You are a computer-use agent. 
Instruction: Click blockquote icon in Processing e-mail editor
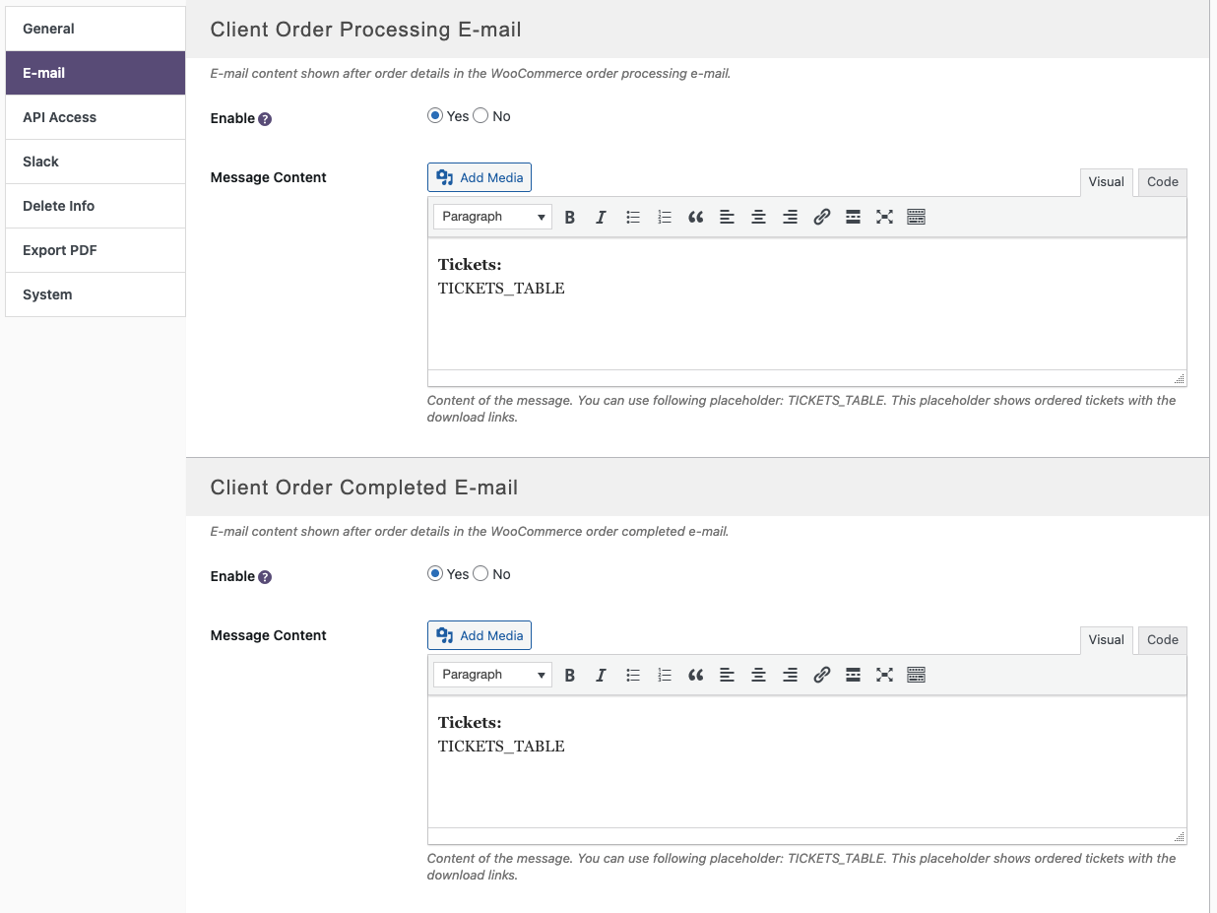pyautogui.click(x=696, y=218)
